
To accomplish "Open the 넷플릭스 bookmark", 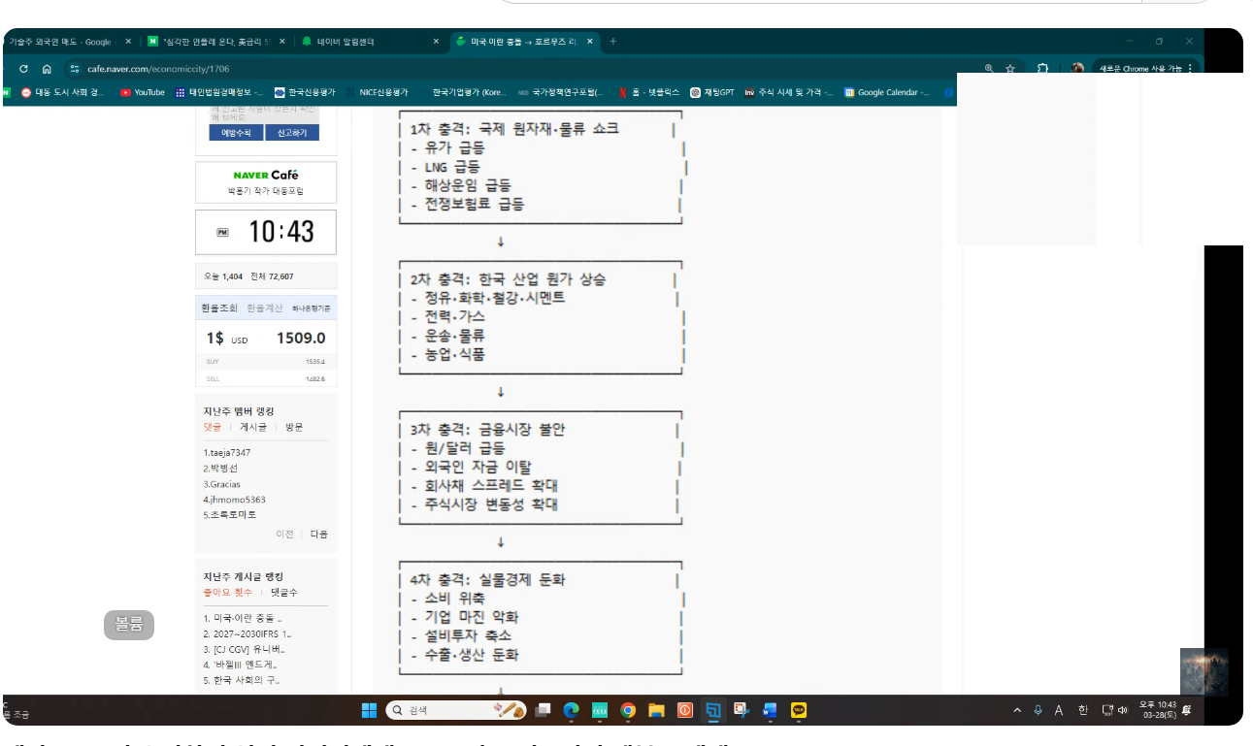I will coord(648,92).
